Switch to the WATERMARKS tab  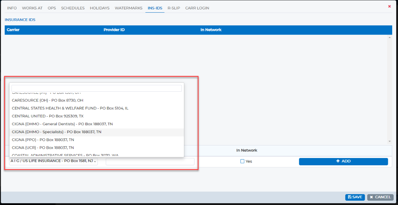tap(129, 8)
